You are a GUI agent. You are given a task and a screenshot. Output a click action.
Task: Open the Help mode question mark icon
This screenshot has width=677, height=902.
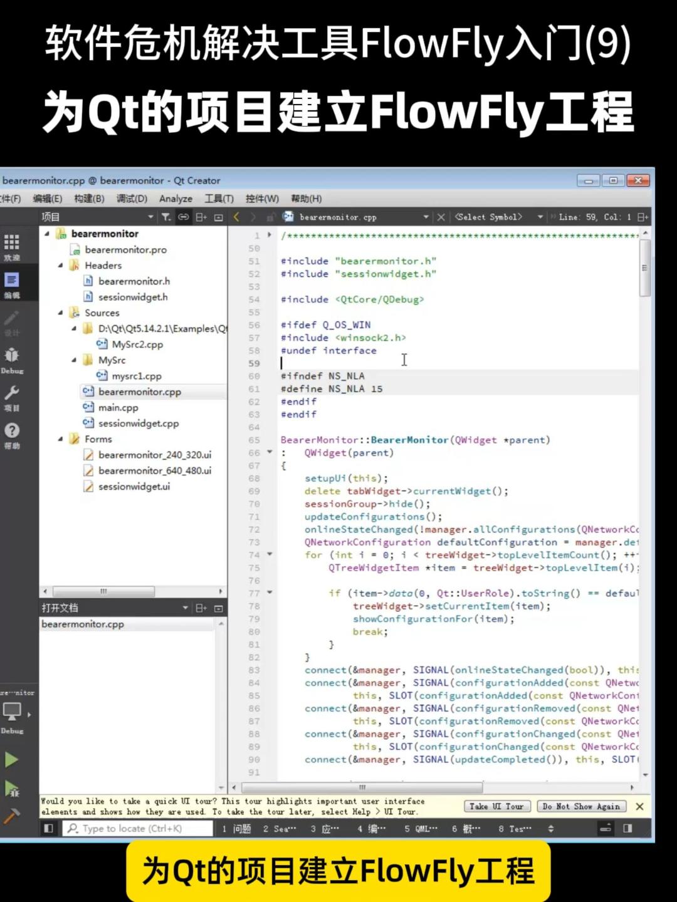[x=11, y=434]
